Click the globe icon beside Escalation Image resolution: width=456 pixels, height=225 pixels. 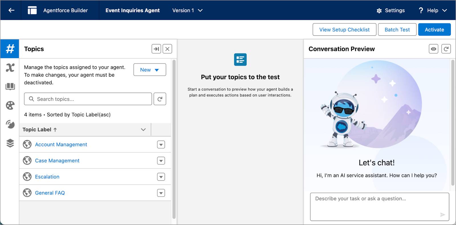(27, 177)
